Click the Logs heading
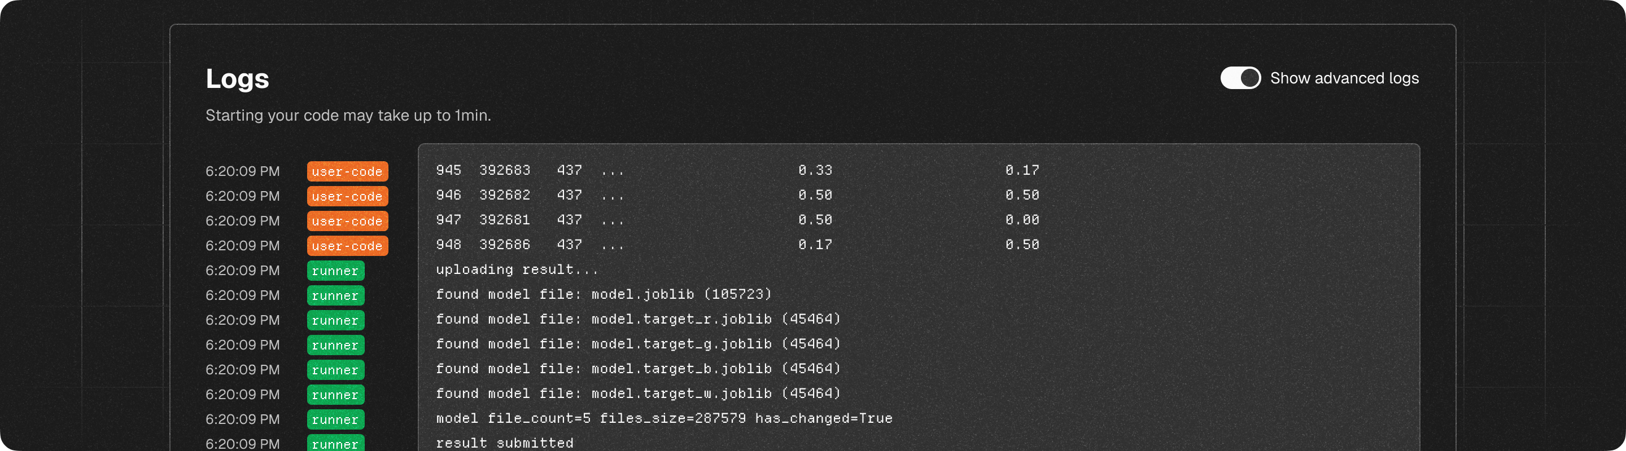 coord(237,79)
